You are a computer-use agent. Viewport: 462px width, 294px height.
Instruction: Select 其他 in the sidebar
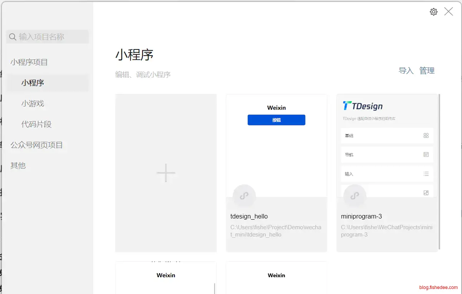click(x=18, y=166)
